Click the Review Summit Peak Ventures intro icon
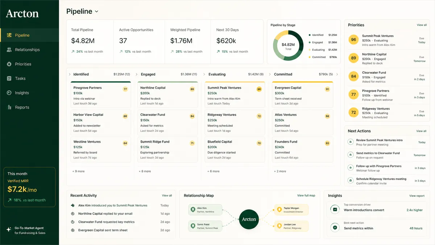 [350, 142]
